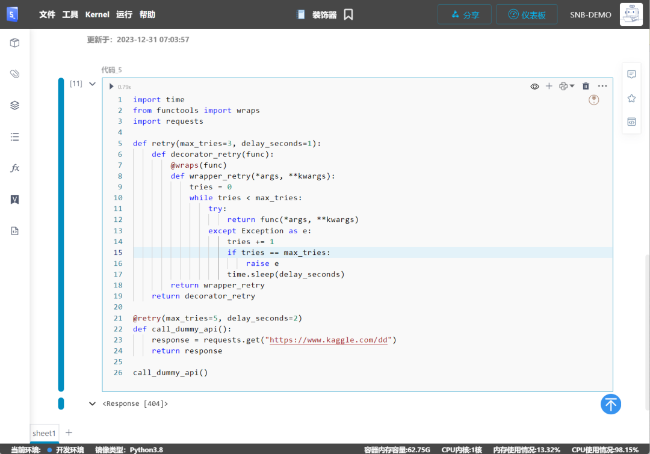Click the CPU内核:1核 status entry
The width and height of the screenshot is (650, 454).
[462, 449]
